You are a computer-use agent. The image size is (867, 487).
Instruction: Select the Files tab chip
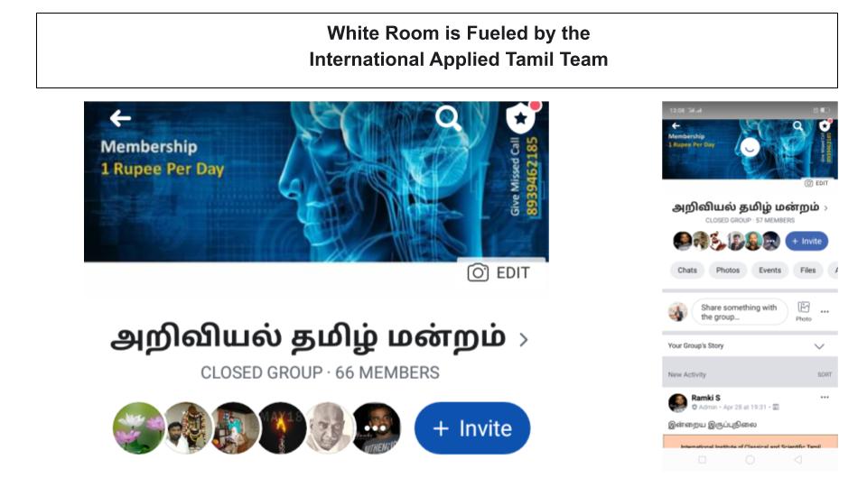tap(807, 270)
